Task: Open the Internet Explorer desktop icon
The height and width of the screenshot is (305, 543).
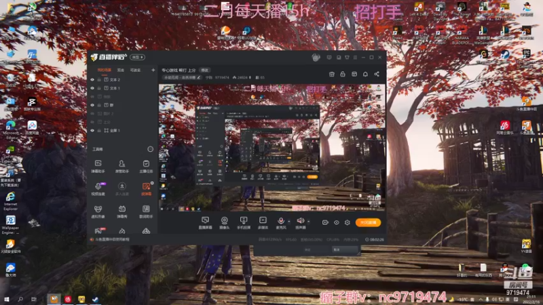Action: 10,201
